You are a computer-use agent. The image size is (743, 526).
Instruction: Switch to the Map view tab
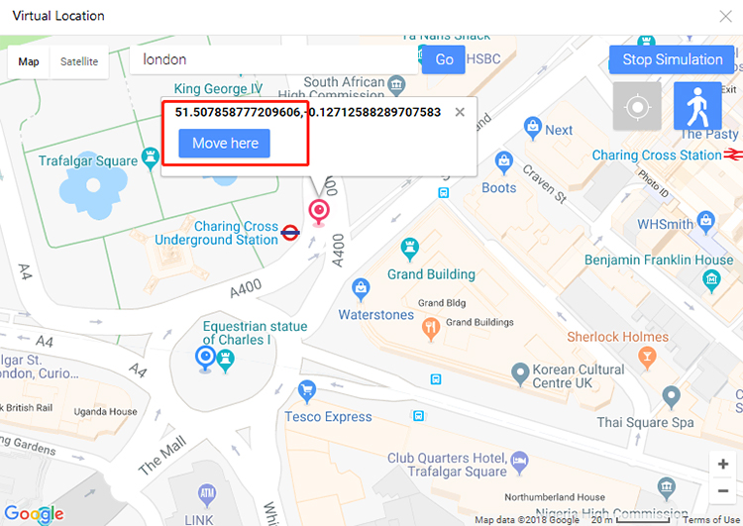[x=29, y=61]
